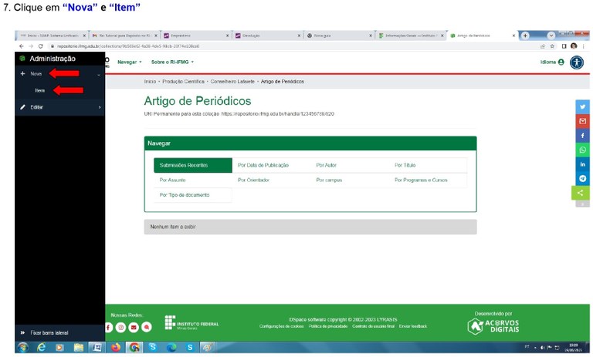593x357 pixels.
Task: Share via the WhatsApp icon
Action: click(582, 150)
